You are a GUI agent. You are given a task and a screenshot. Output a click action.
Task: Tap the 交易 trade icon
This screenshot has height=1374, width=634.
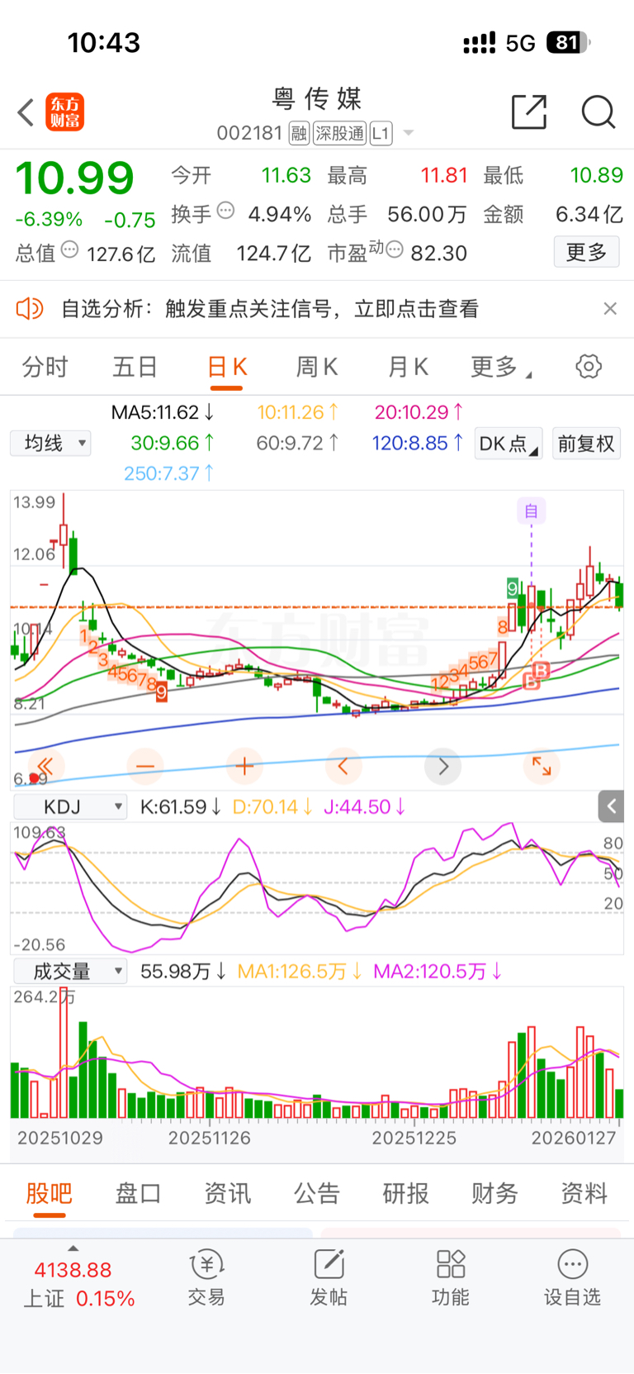click(x=206, y=1278)
